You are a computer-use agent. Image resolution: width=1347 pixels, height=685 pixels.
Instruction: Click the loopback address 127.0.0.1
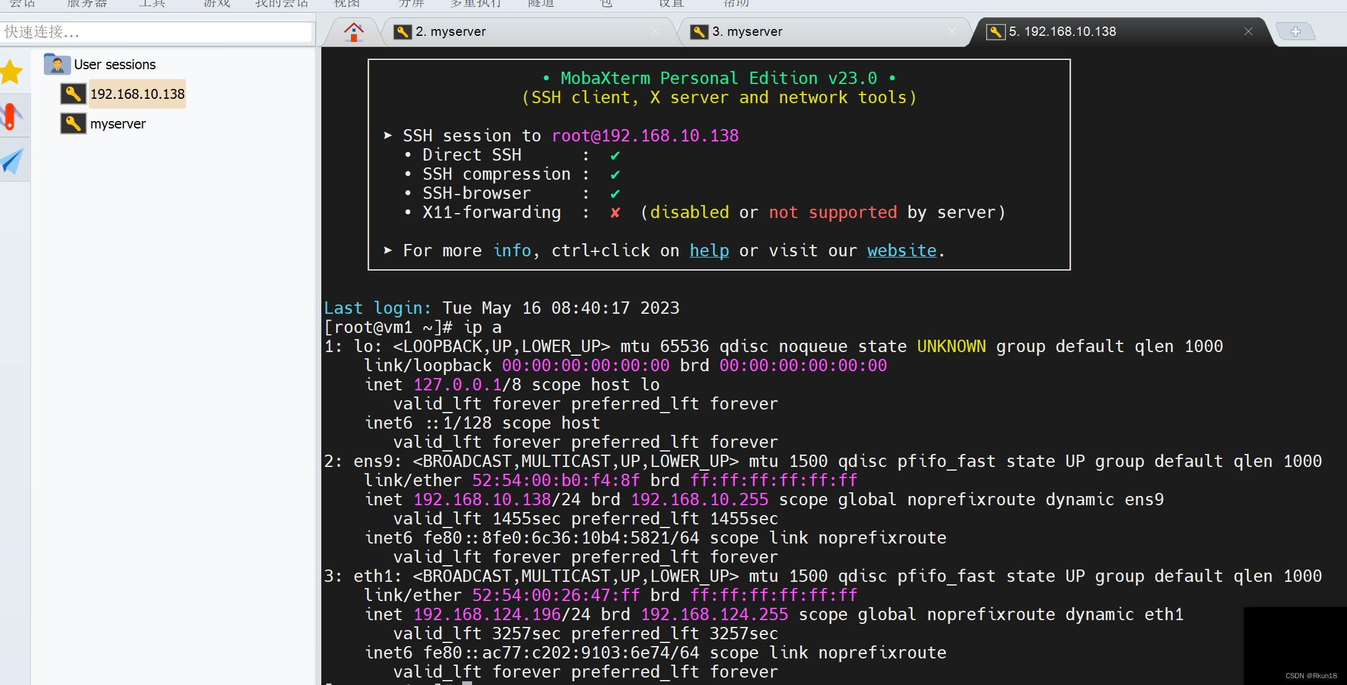coord(458,385)
